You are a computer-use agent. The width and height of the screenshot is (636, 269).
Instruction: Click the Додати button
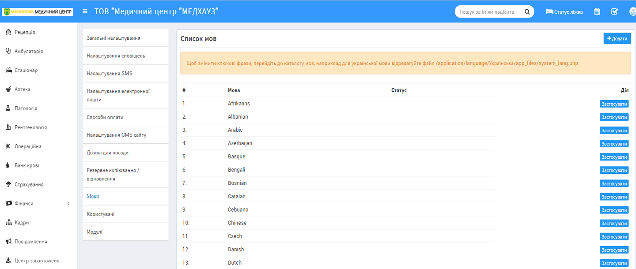[x=617, y=38]
